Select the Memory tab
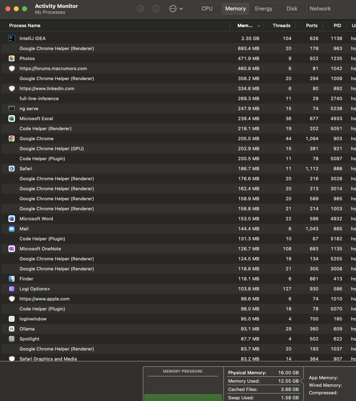This screenshot has width=356, height=401. point(235,9)
